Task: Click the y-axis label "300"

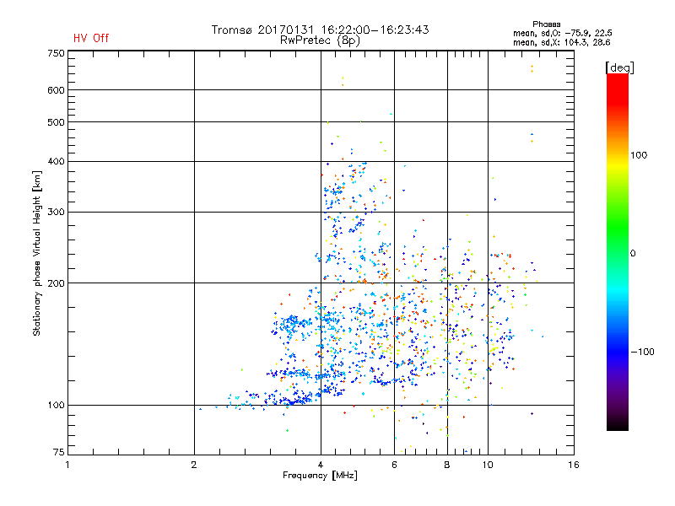Action: (x=56, y=213)
